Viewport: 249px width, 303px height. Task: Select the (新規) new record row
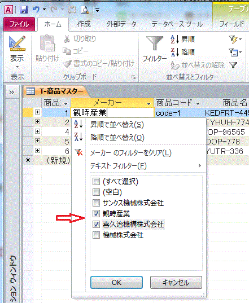28,160
